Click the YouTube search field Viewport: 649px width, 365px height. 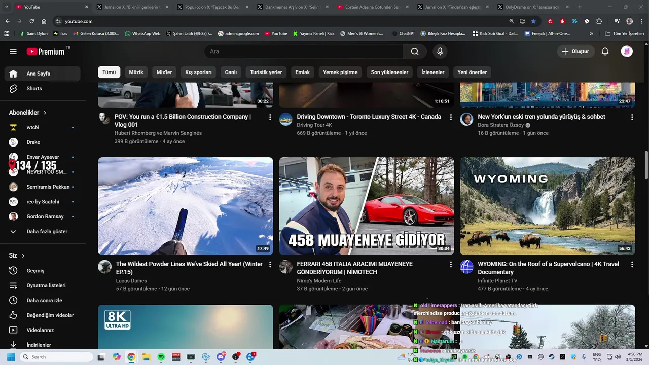pyautogui.click(x=304, y=51)
